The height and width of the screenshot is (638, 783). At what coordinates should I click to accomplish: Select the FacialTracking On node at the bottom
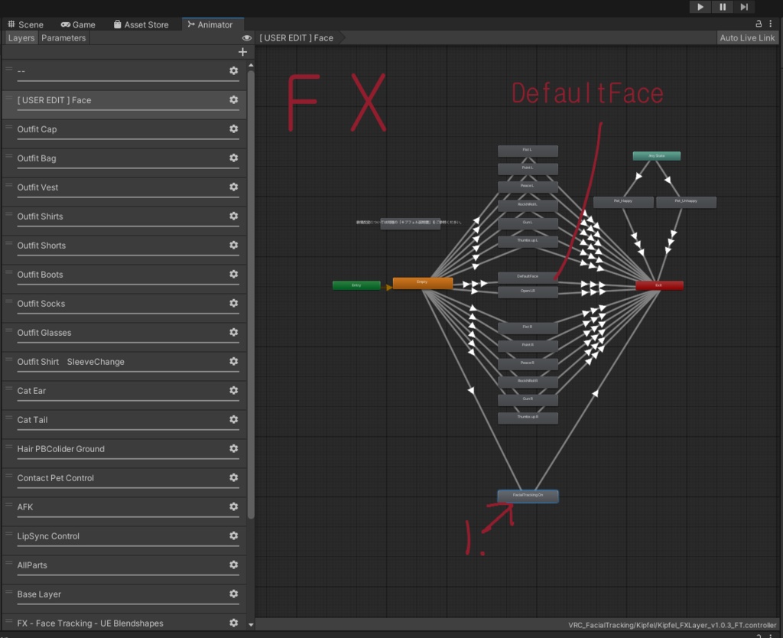tap(528, 496)
